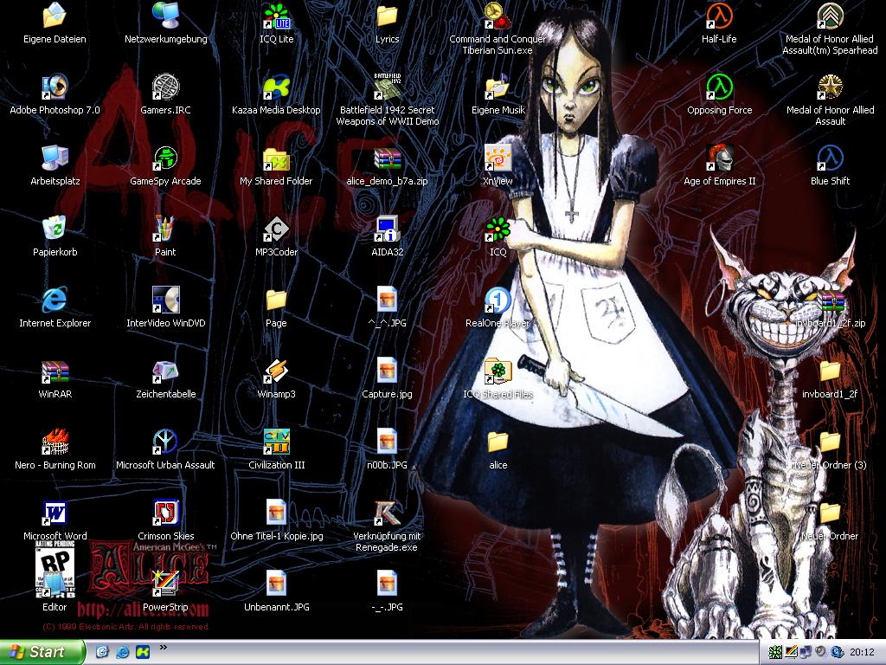The image size is (886, 665).
Task: Launch Paint from the desktop
Action: coord(165,229)
